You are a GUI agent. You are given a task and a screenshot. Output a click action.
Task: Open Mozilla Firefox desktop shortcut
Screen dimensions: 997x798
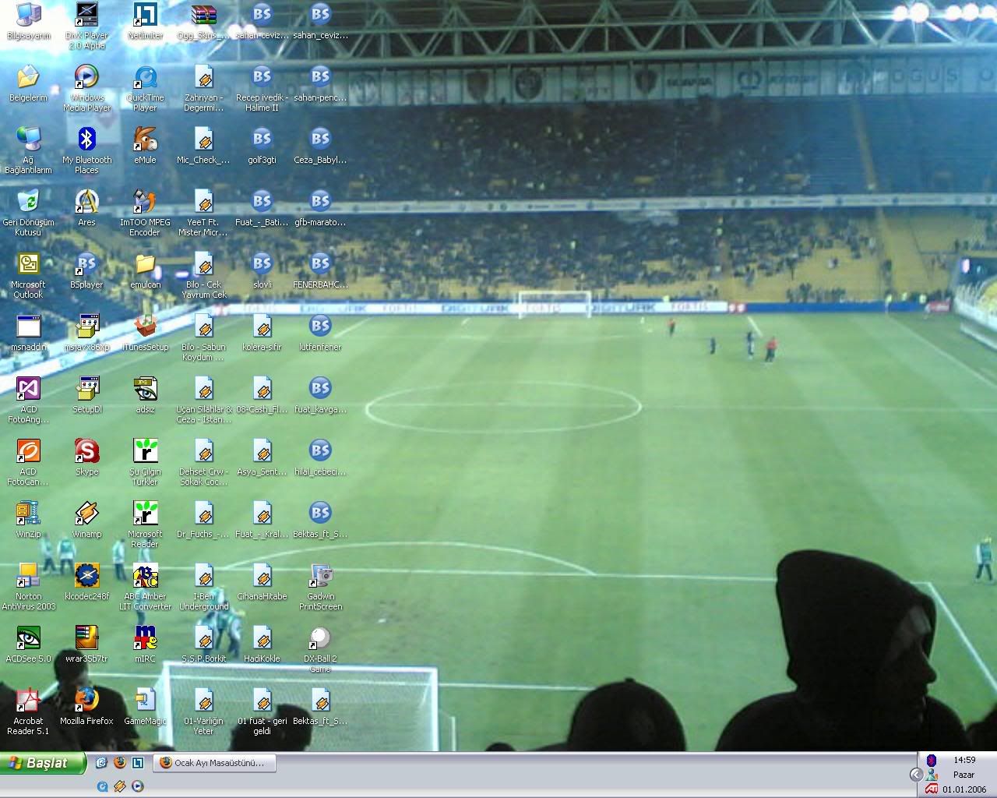coord(86,701)
